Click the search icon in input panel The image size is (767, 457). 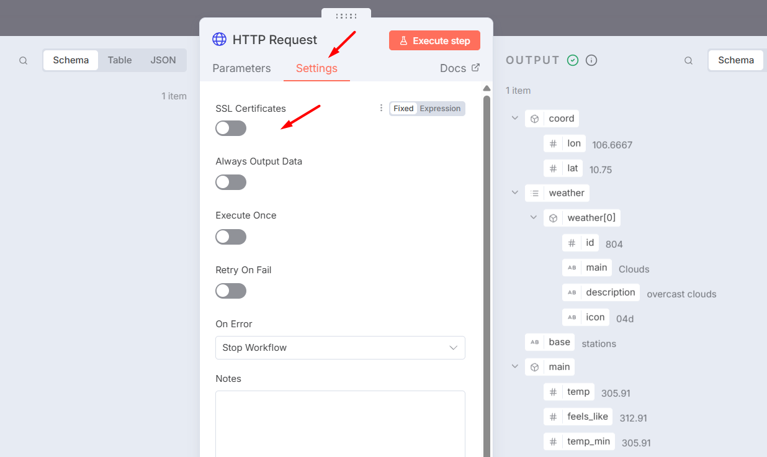(x=24, y=61)
